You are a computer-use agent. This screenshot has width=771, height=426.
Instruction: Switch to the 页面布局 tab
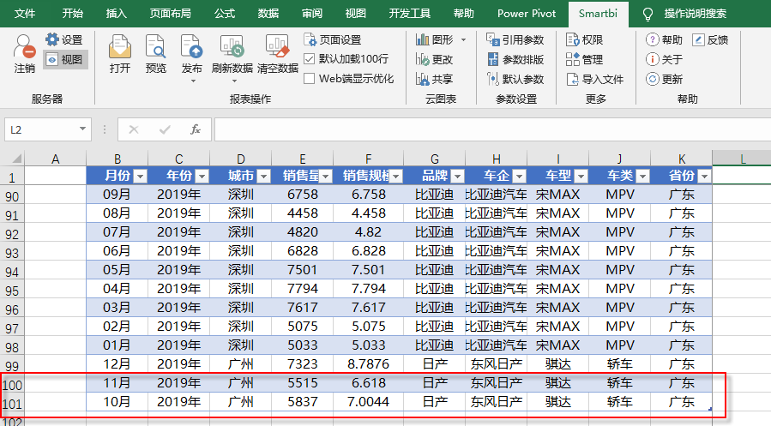pos(170,13)
